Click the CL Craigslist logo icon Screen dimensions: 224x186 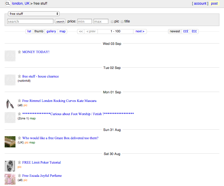pos(8,3)
